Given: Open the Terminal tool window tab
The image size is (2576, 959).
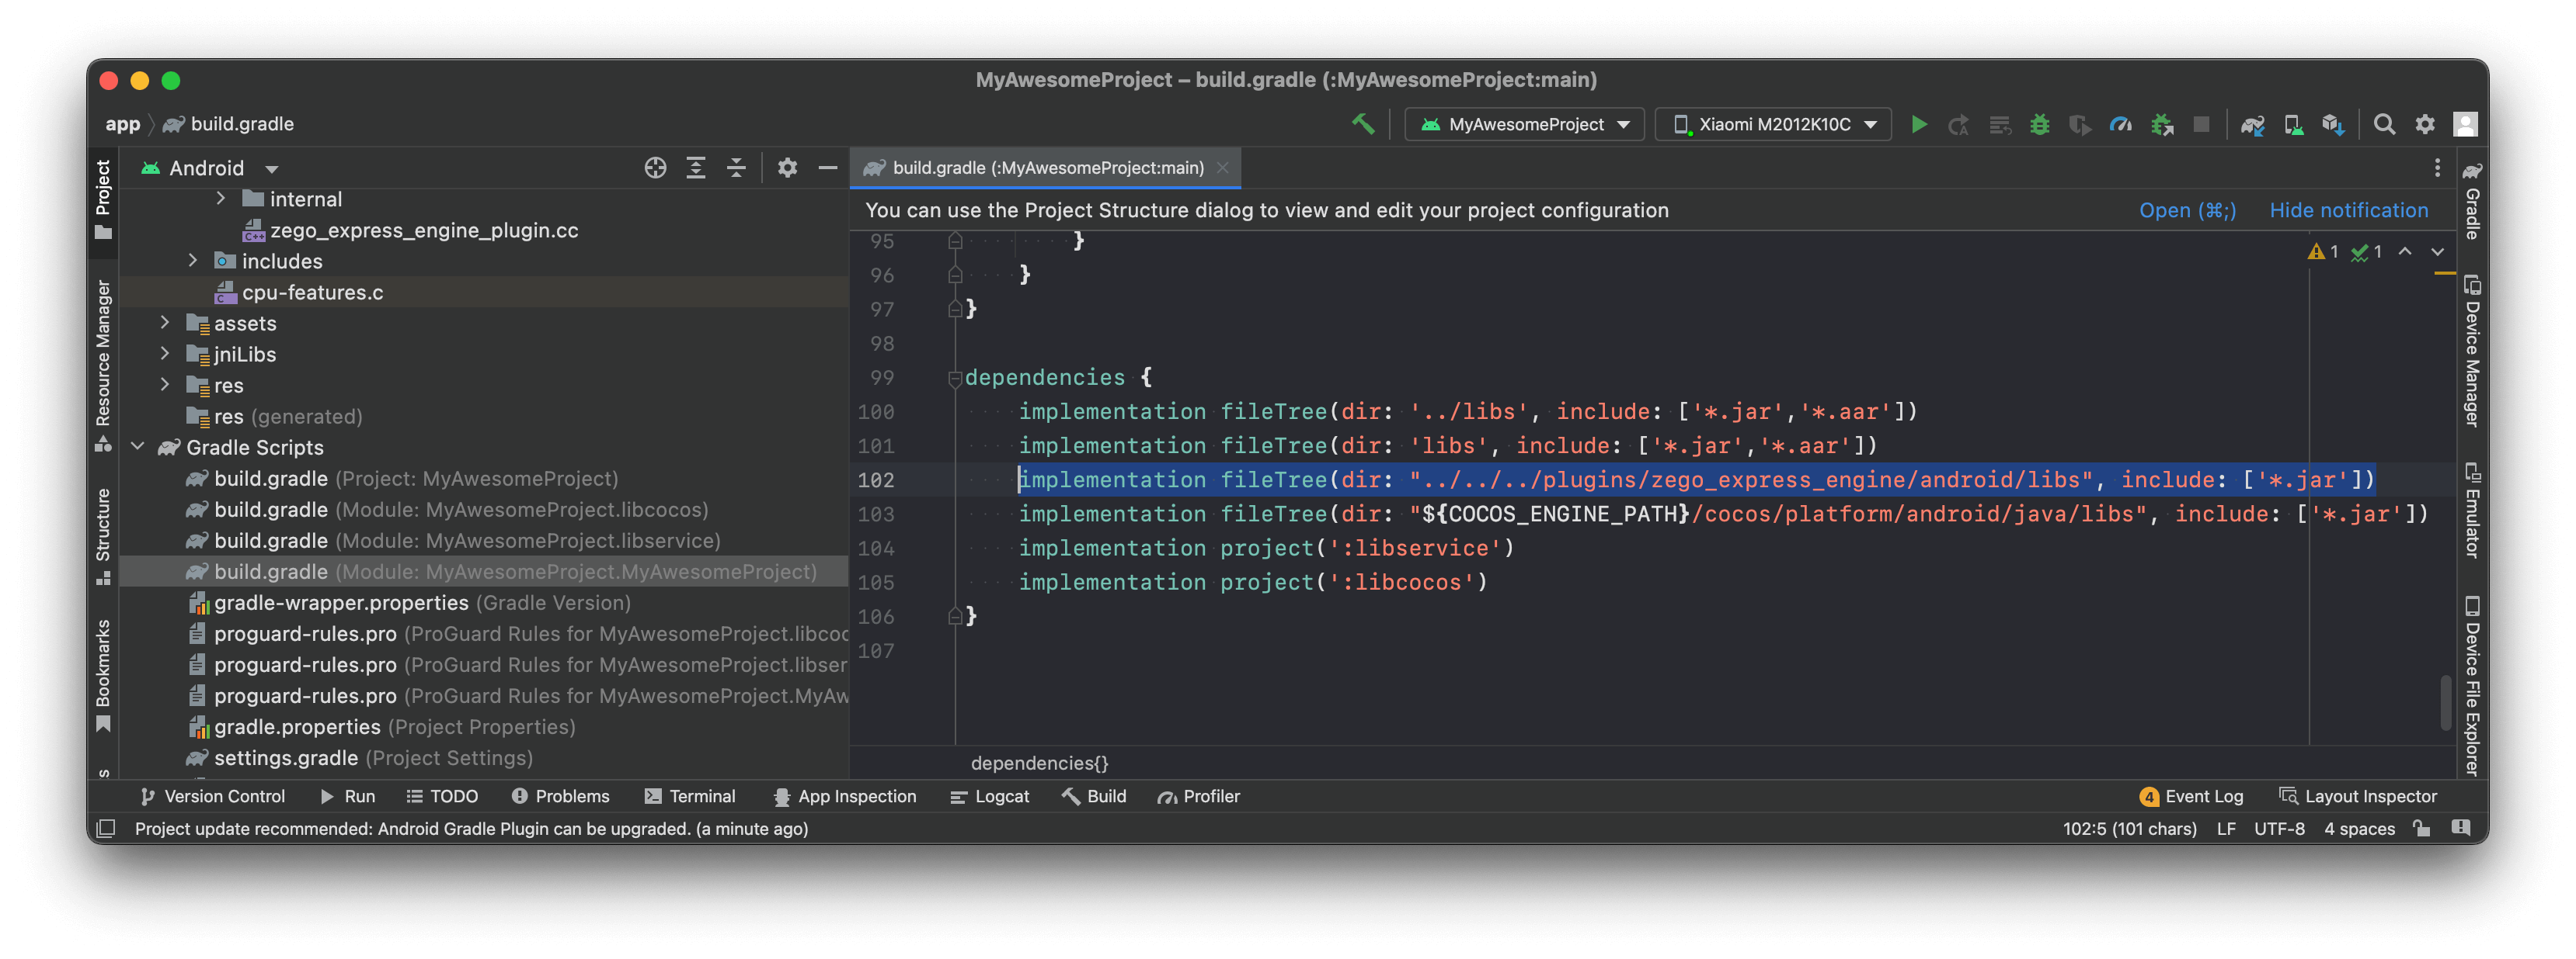Looking at the screenshot, I should pos(690,796).
